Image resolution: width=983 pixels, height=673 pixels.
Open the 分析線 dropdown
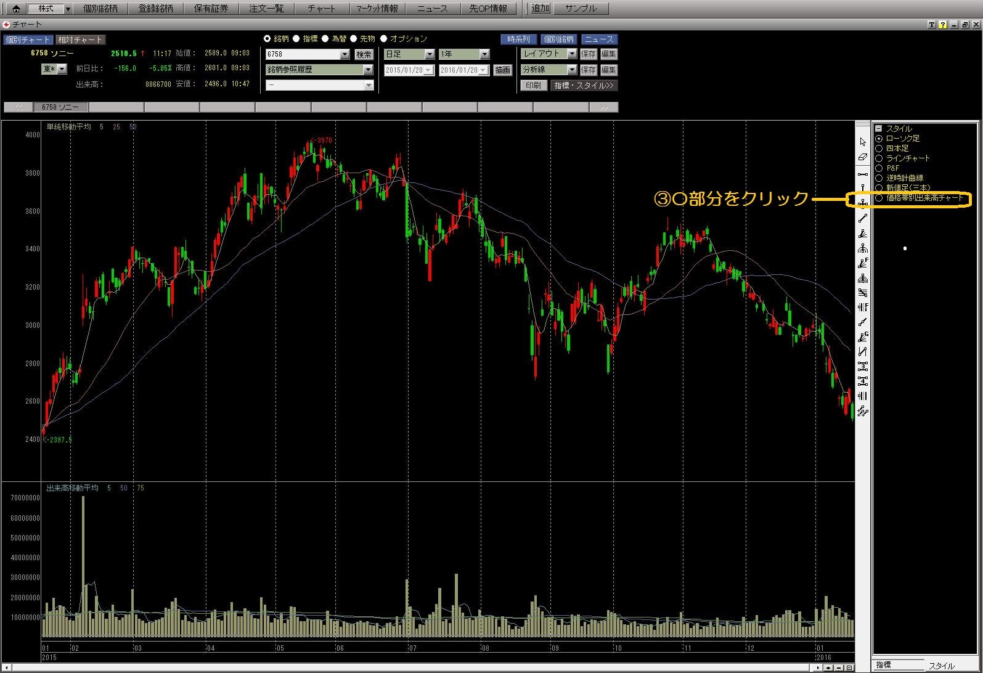(571, 70)
